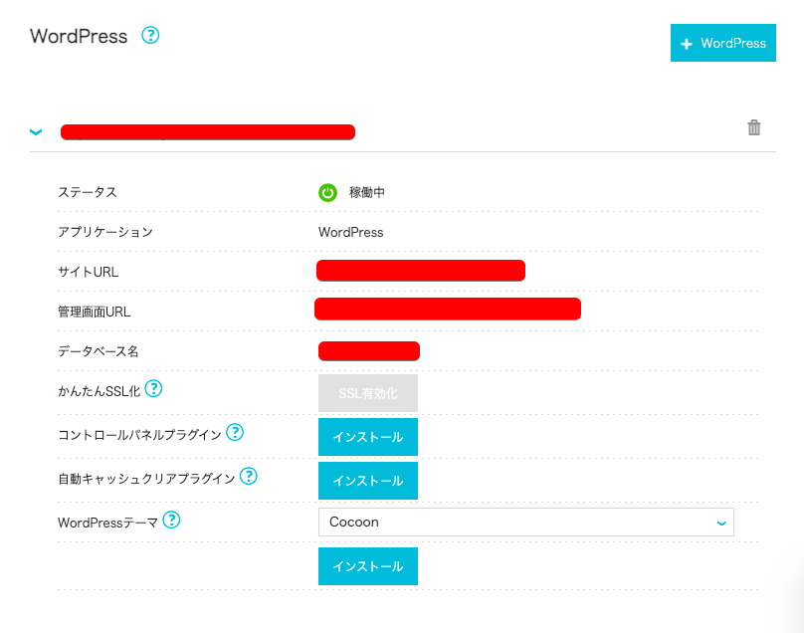804x633 pixels.
Task: Click the + WordPress add button
Action: click(x=722, y=44)
